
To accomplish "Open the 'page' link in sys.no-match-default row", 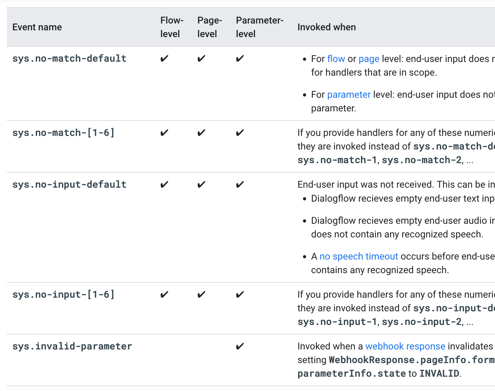I will (x=369, y=59).
